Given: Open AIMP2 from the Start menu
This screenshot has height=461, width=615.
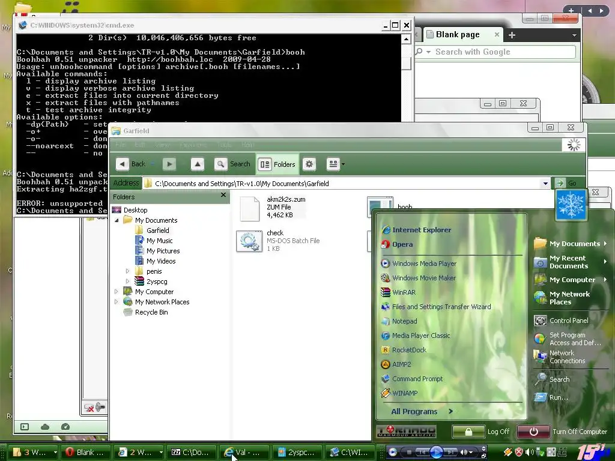Looking at the screenshot, I should pos(396,364).
